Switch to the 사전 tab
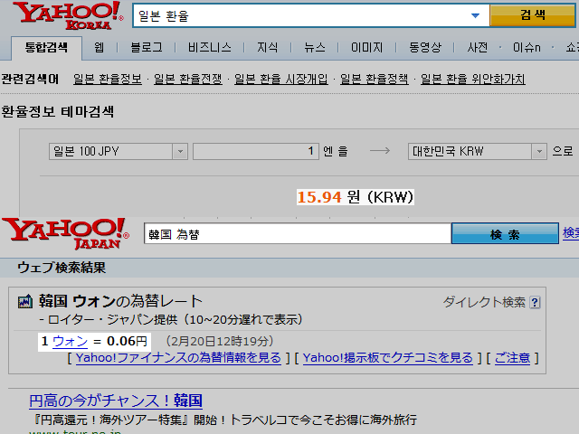This screenshot has width=579, height=434. [478, 47]
